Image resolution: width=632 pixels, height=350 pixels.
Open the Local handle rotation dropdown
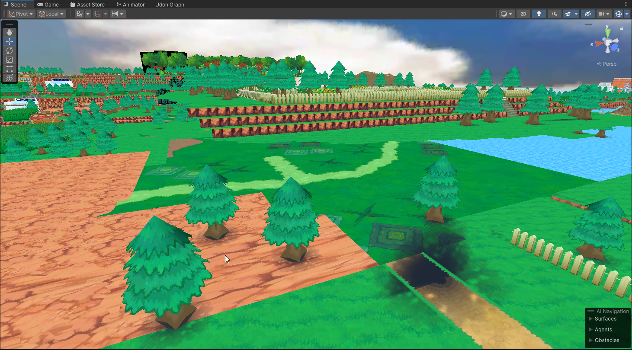(51, 14)
